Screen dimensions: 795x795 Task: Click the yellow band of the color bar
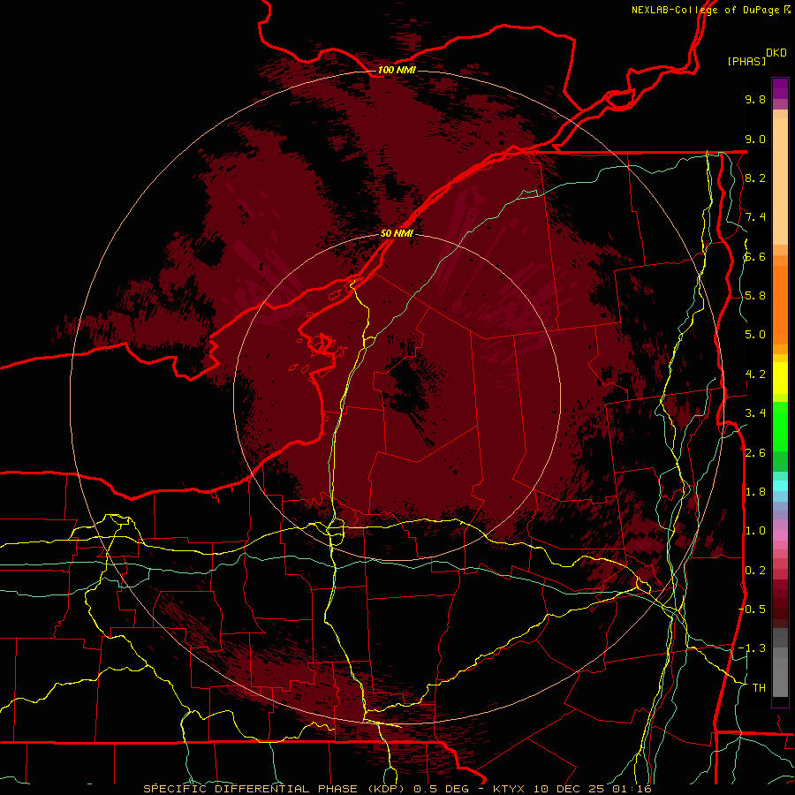[x=780, y=378]
